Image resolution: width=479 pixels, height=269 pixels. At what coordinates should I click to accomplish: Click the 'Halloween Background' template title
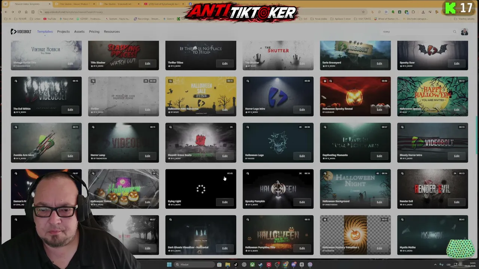pos(336,201)
